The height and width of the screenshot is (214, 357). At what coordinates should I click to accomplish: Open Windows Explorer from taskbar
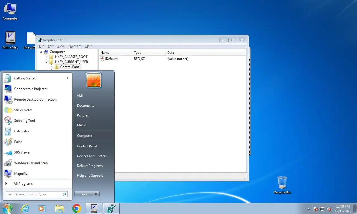tap(59, 208)
